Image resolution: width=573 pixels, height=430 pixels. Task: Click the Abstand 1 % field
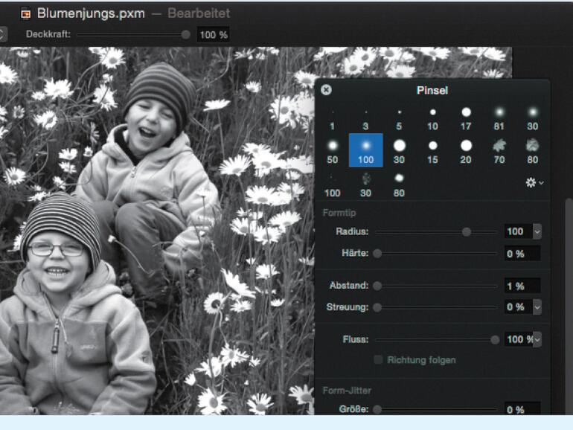click(522, 286)
